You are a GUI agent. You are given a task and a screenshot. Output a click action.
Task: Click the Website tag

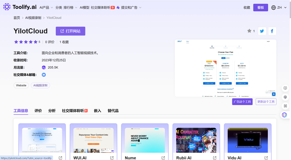point(21,85)
